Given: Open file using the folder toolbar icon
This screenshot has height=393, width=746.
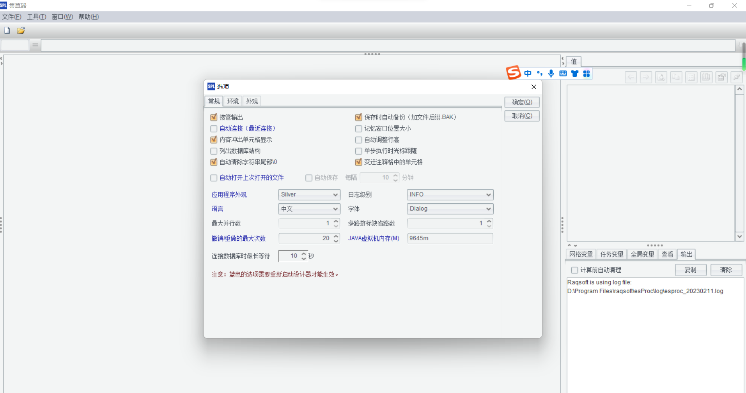Looking at the screenshot, I should point(21,30).
